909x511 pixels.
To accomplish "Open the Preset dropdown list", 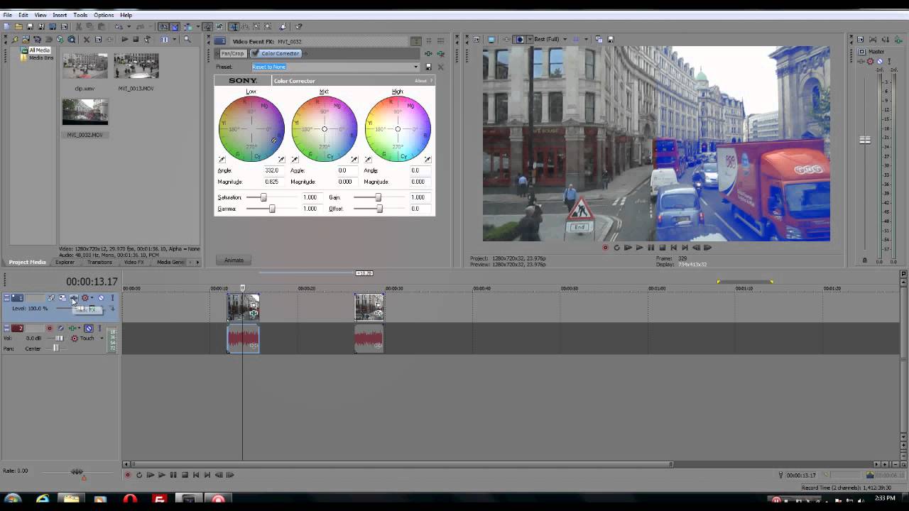I will [x=416, y=67].
